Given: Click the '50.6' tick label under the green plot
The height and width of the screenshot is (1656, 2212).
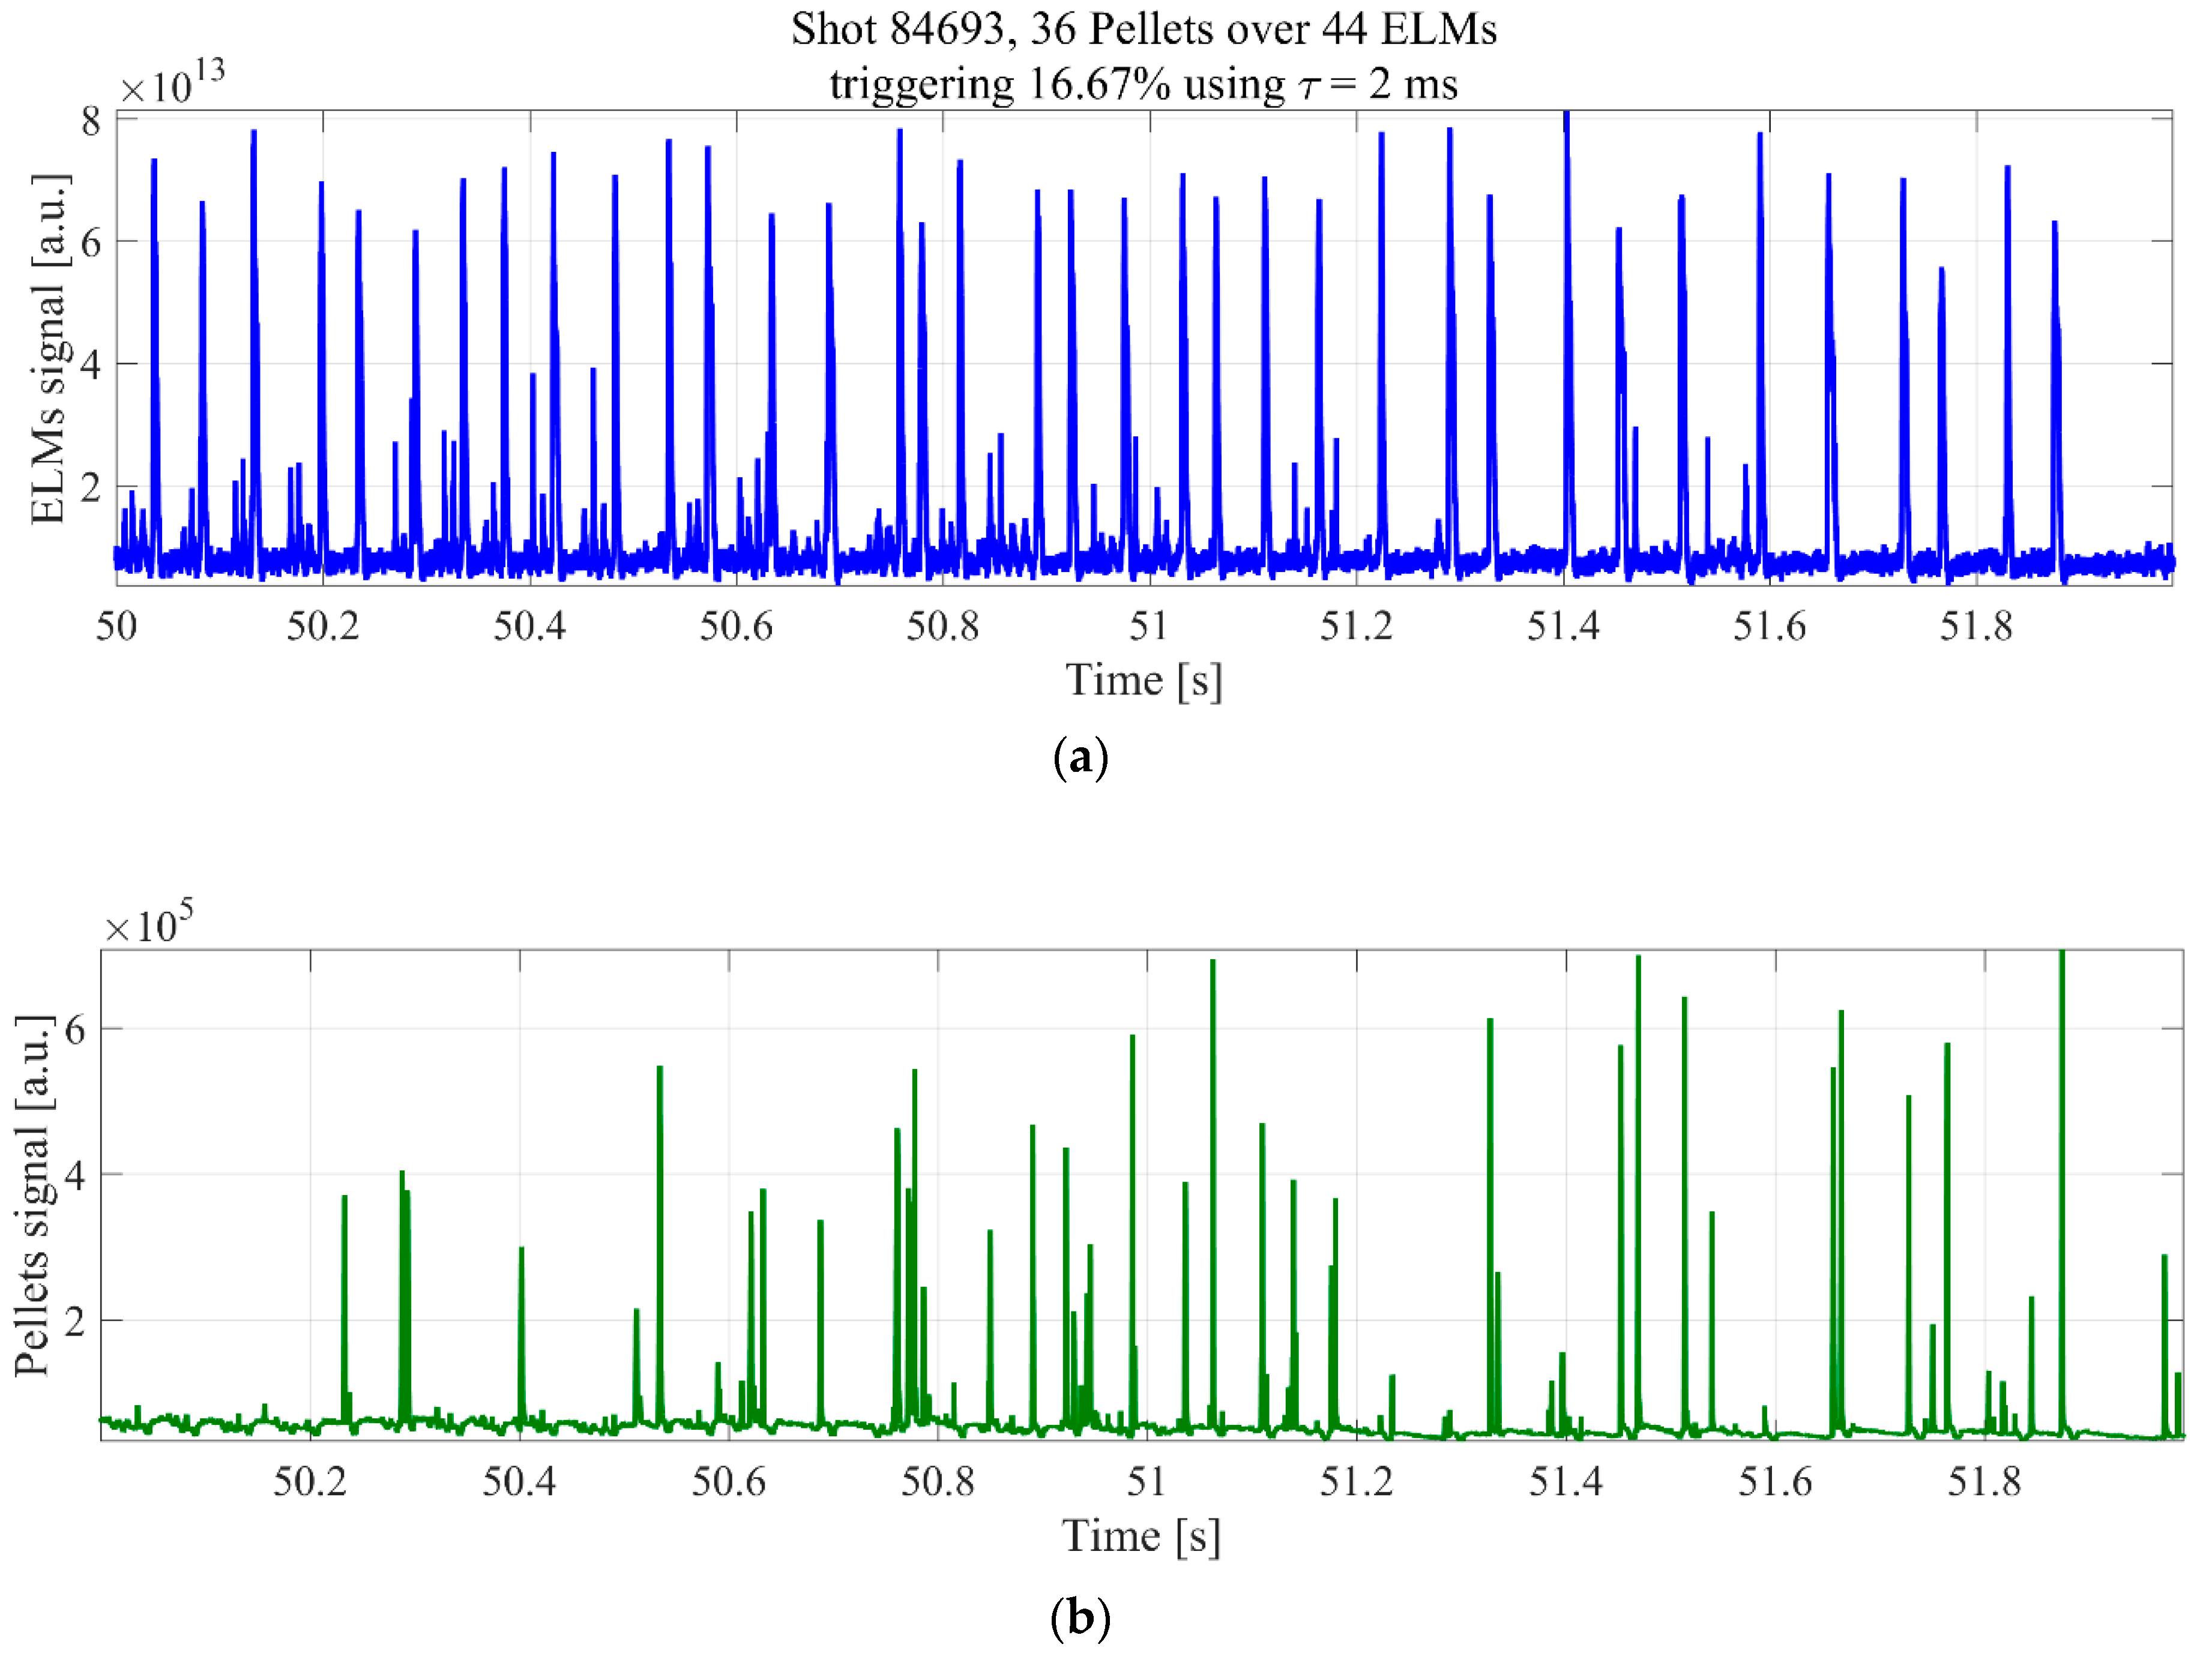Looking at the screenshot, I should [728, 1481].
